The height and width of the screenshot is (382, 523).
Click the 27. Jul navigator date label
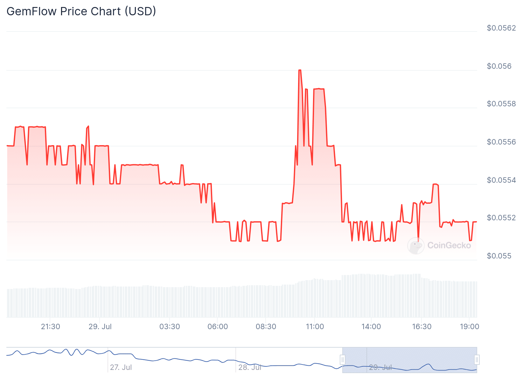point(121,367)
